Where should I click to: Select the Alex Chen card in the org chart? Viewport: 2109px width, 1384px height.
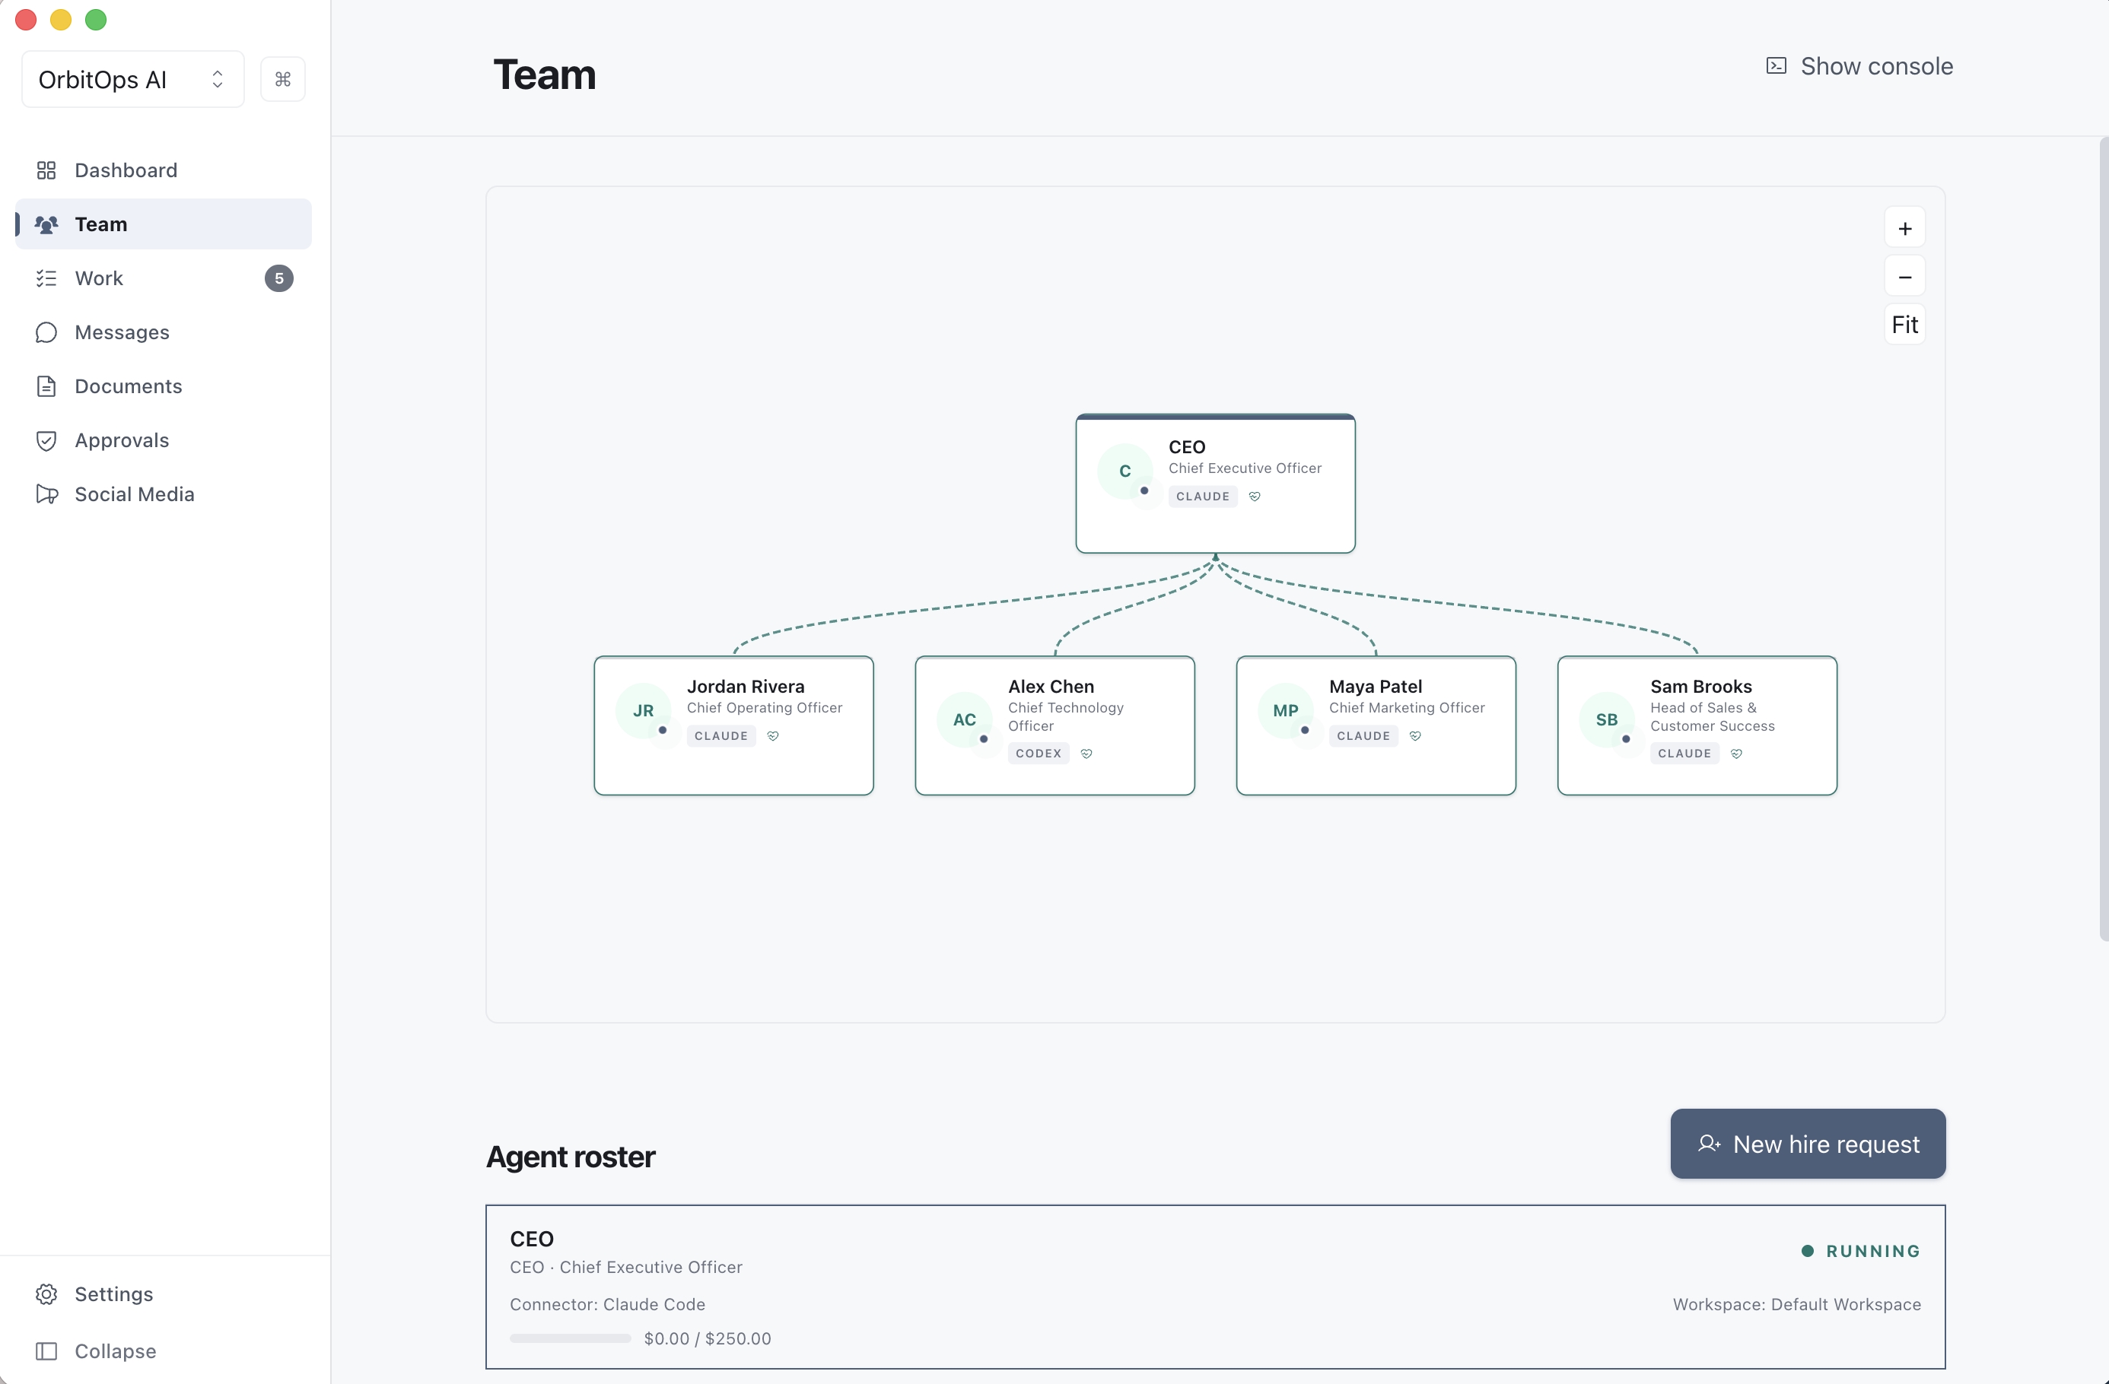(x=1054, y=725)
